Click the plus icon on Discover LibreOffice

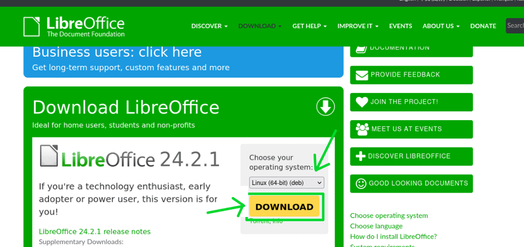pyautogui.click(x=361, y=156)
